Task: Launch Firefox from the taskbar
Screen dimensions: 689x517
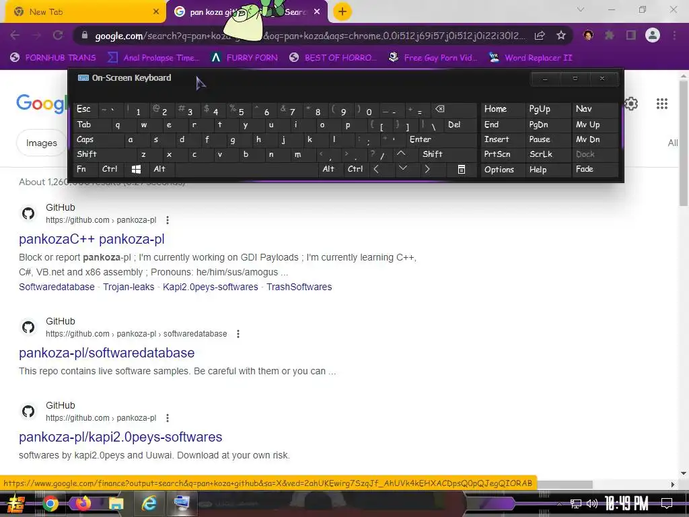Action: (83, 503)
